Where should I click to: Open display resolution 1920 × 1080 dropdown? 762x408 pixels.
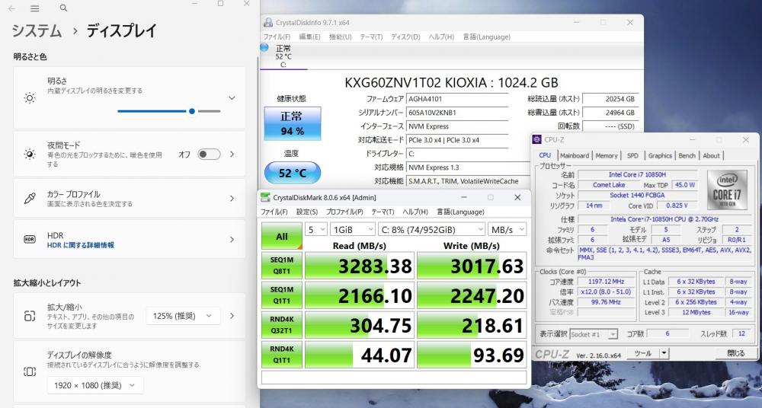click(95, 385)
